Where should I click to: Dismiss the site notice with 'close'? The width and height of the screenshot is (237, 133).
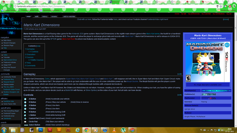[226, 20]
